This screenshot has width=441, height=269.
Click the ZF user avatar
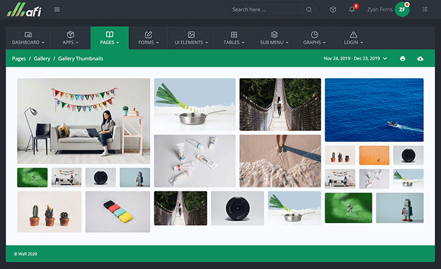coord(402,9)
